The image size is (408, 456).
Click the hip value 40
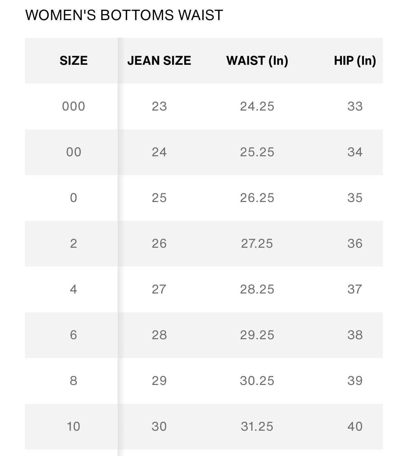click(355, 427)
